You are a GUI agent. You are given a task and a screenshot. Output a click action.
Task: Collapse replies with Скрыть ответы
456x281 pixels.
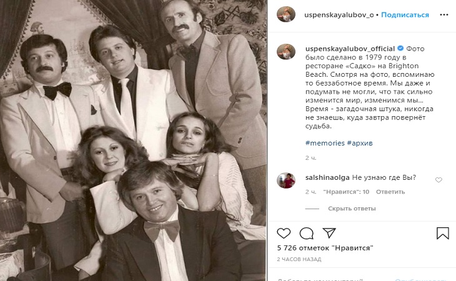pos(352,208)
